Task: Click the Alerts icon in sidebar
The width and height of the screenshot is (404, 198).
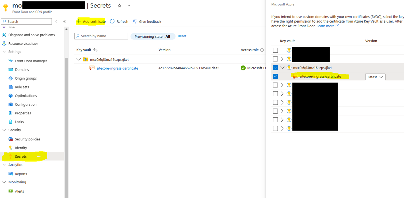Action: tap(11, 191)
